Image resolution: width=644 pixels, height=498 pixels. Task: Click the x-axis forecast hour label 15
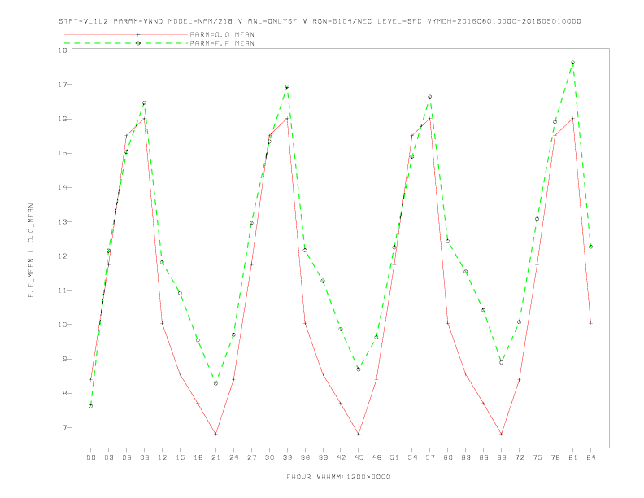coord(180,457)
